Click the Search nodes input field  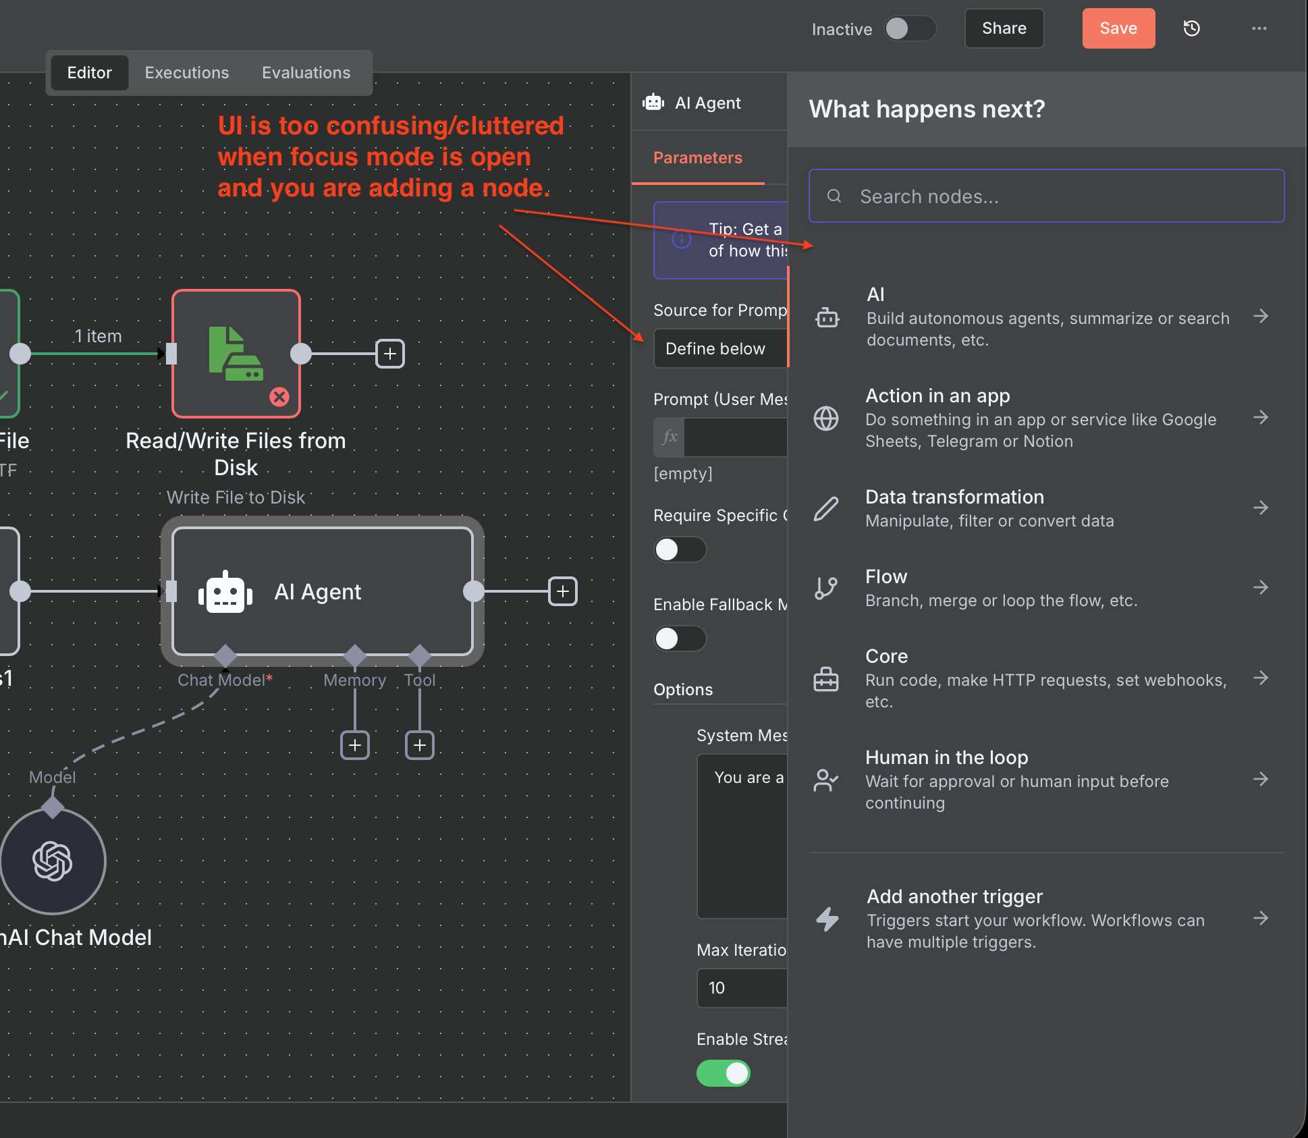click(x=1046, y=196)
